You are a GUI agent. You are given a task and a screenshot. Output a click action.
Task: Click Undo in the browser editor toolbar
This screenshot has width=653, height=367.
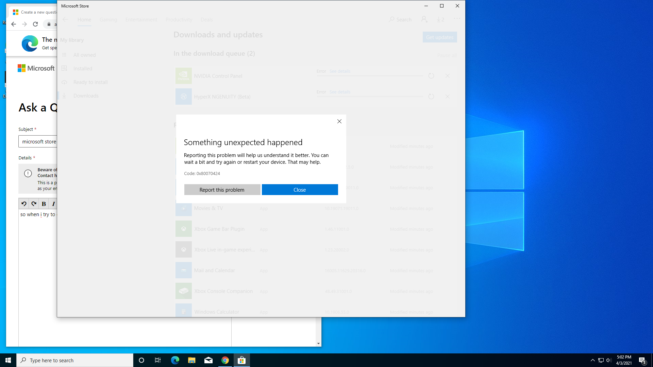pyautogui.click(x=24, y=204)
